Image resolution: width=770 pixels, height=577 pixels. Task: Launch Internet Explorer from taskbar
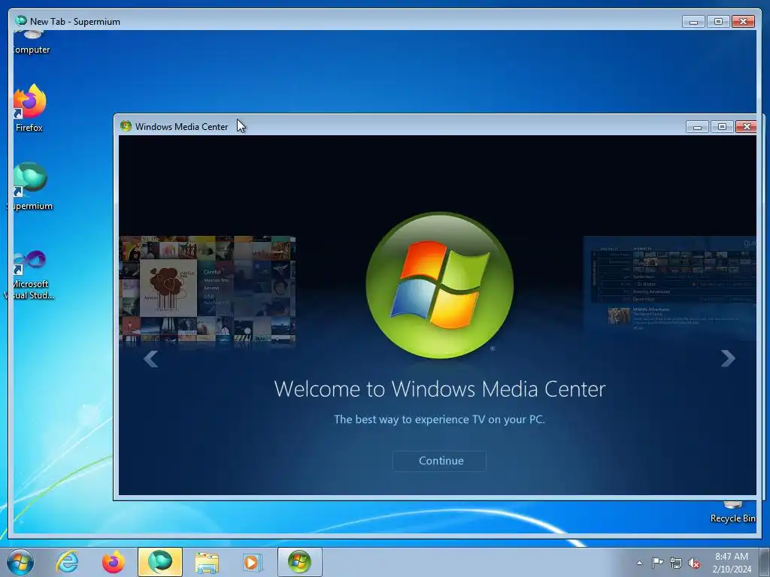[x=67, y=562]
